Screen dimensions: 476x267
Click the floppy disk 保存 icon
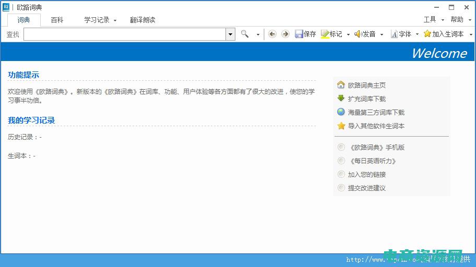click(x=299, y=34)
